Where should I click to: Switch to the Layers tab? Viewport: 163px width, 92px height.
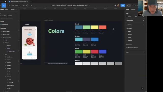coord(2,9)
